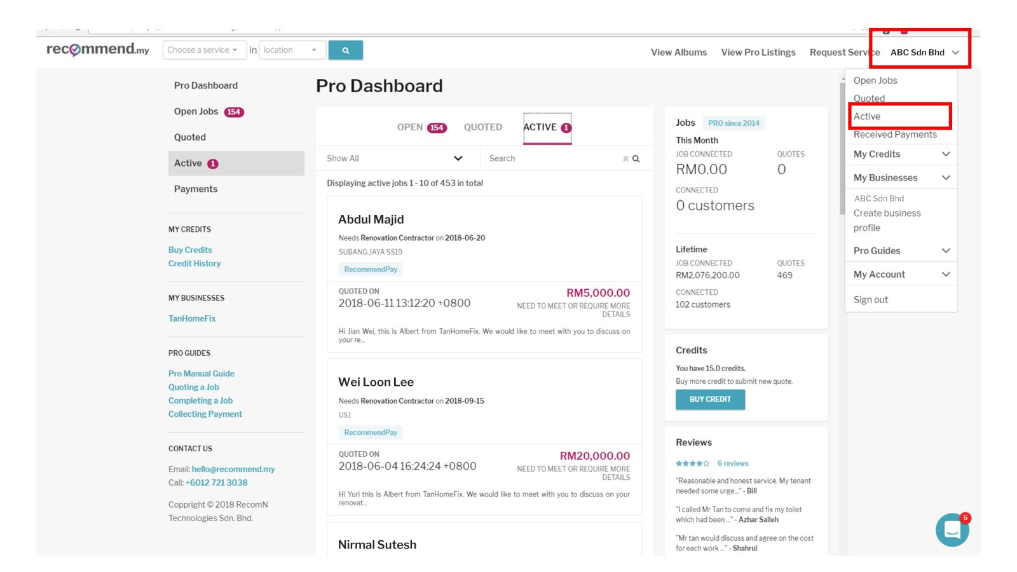Expand My Account in account menu
The height and width of the screenshot is (572, 1017).
tap(901, 275)
